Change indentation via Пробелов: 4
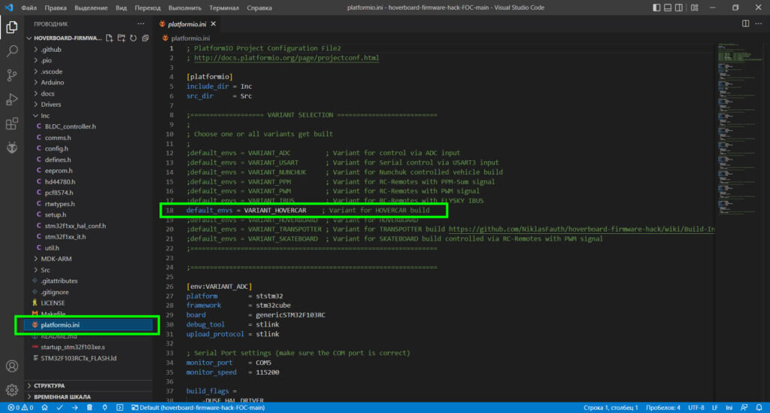The width and height of the screenshot is (770, 413). pyautogui.click(x=663, y=408)
